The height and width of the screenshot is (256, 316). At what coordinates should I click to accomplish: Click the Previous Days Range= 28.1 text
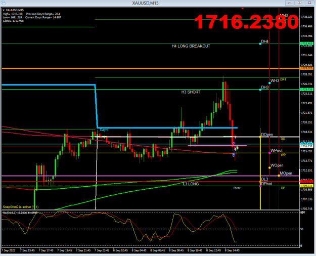coord(43,14)
